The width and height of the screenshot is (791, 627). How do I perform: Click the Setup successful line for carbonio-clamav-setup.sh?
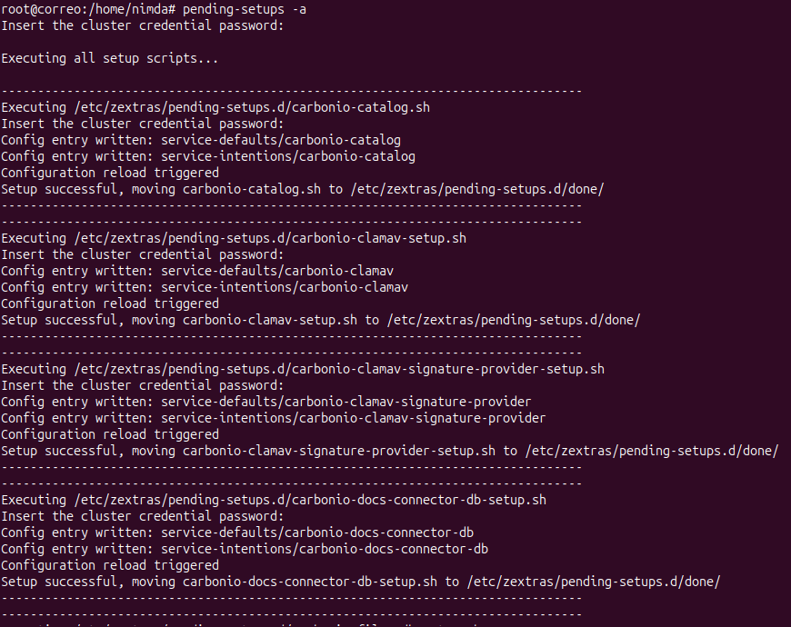[x=320, y=320]
